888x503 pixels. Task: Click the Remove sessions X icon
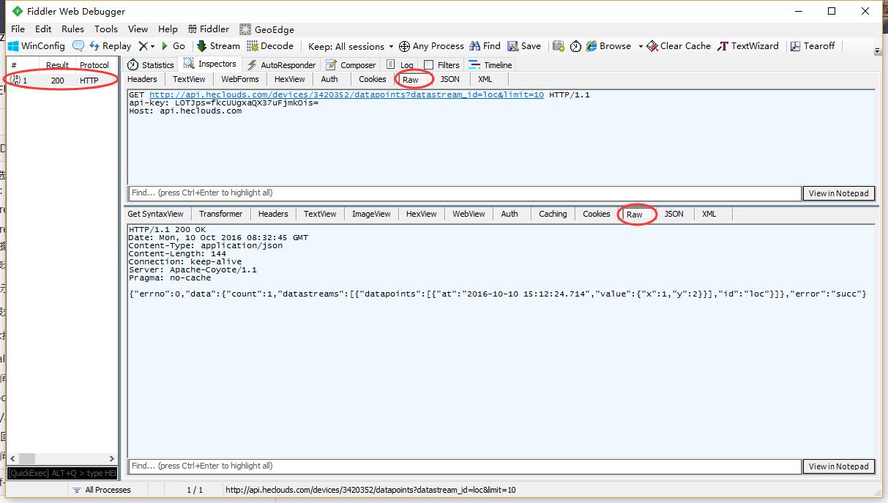click(143, 45)
